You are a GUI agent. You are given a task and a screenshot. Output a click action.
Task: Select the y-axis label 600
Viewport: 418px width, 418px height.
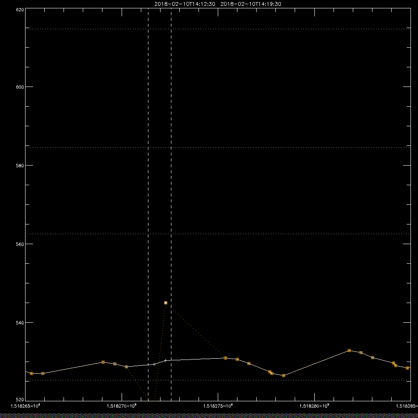(x=20, y=87)
